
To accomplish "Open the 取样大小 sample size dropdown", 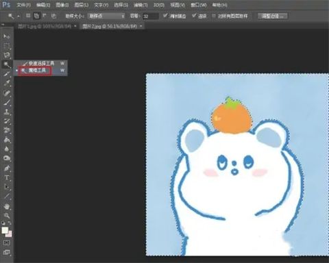I will [x=107, y=16].
